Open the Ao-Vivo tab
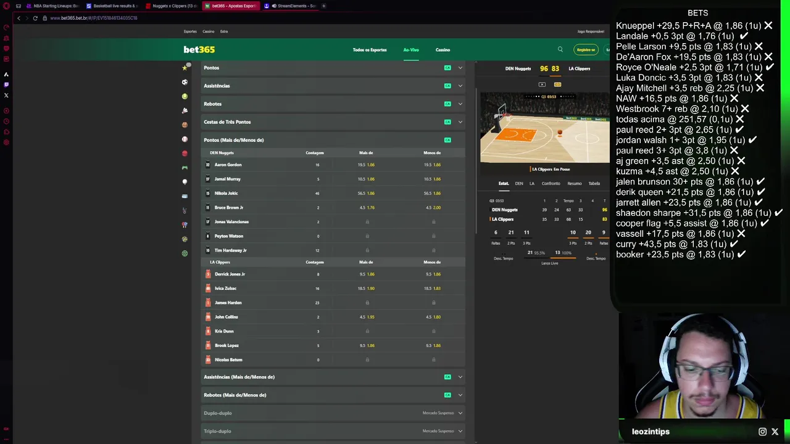This screenshot has height=444, width=790. [411, 50]
